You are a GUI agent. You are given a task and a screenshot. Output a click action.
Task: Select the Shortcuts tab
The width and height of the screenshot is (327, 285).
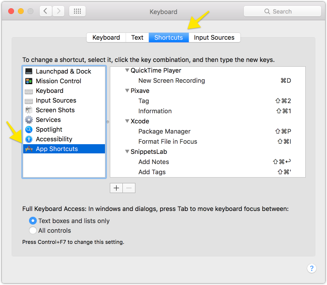pyautogui.click(x=168, y=38)
